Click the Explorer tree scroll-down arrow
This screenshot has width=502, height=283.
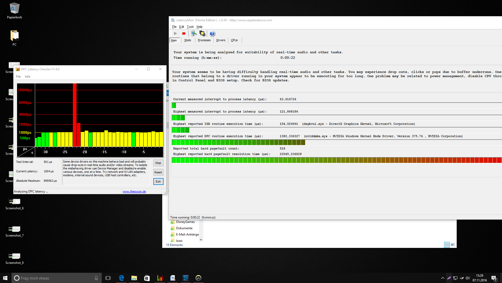pyautogui.click(x=201, y=239)
